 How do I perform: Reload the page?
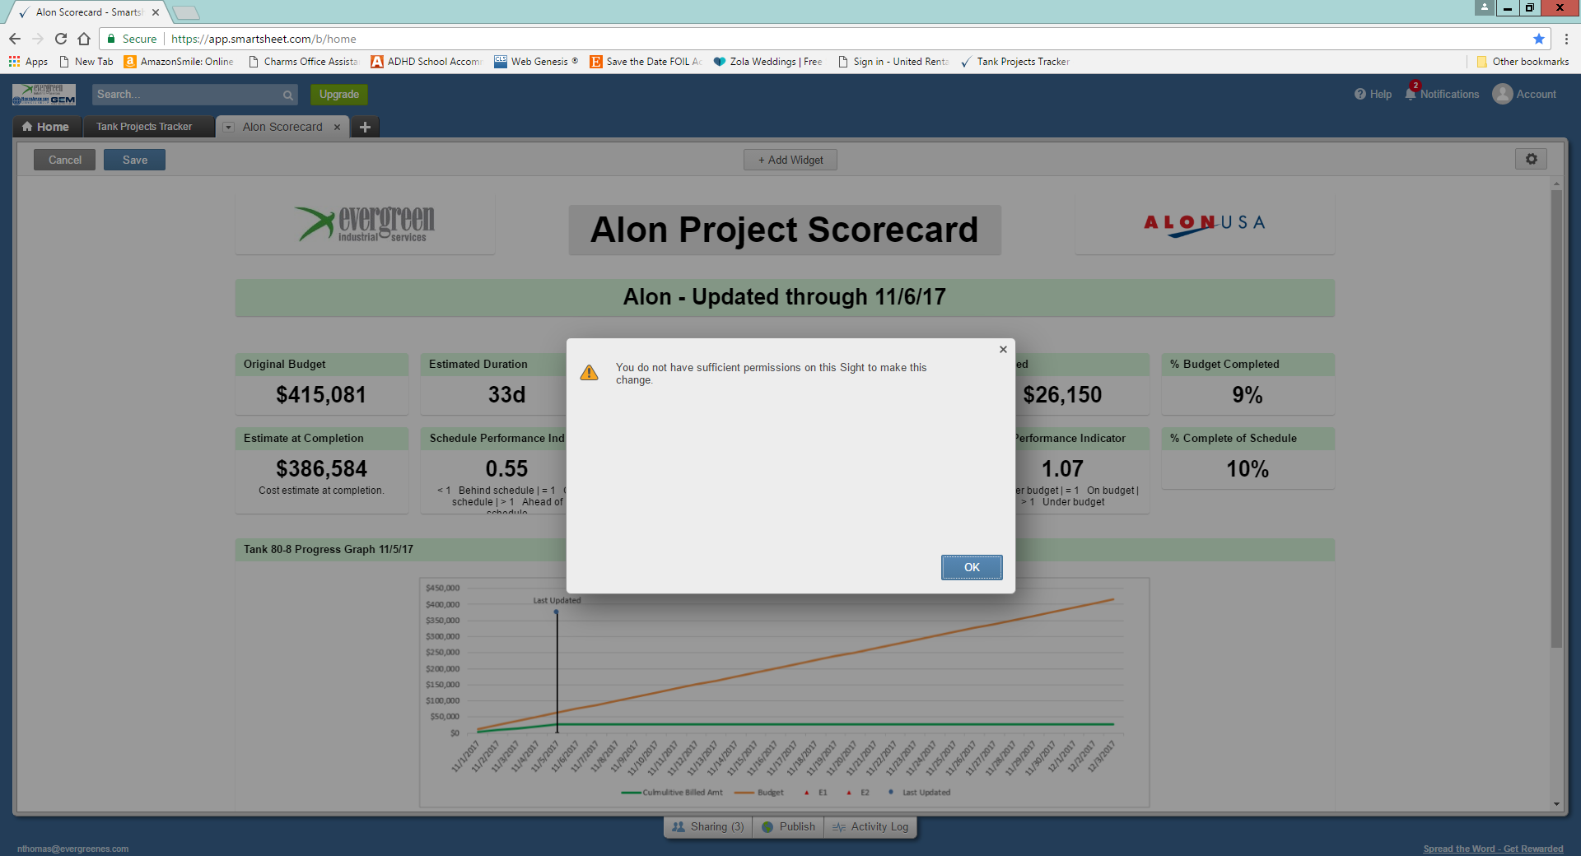coord(61,39)
